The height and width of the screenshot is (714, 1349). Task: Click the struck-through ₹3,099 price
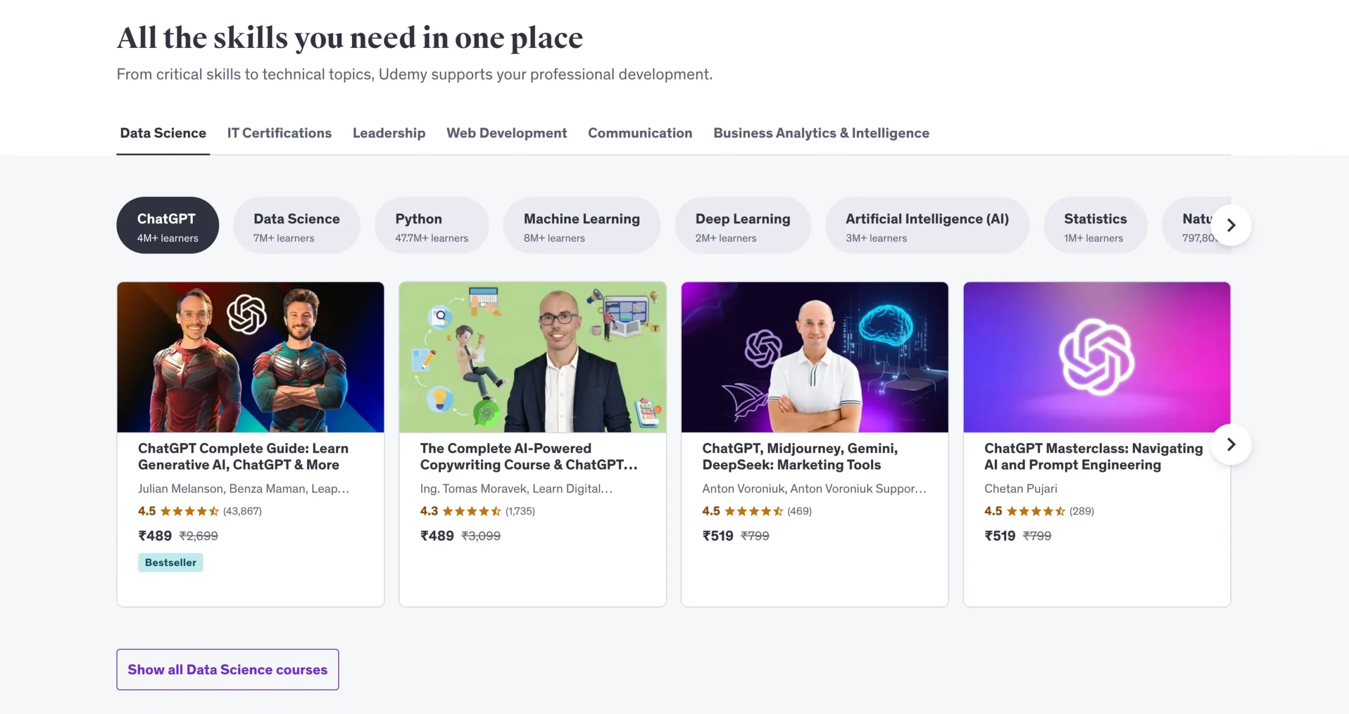click(481, 536)
